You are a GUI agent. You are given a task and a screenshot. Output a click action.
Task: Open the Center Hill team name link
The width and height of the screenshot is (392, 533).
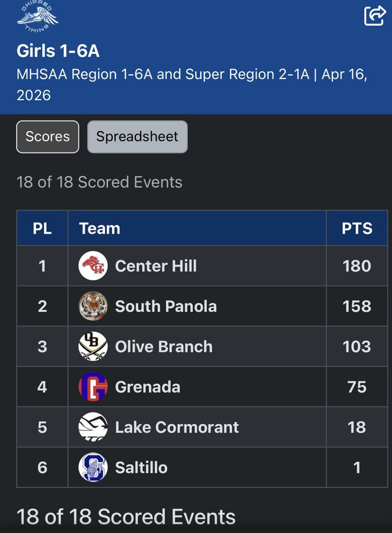tap(156, 266)
